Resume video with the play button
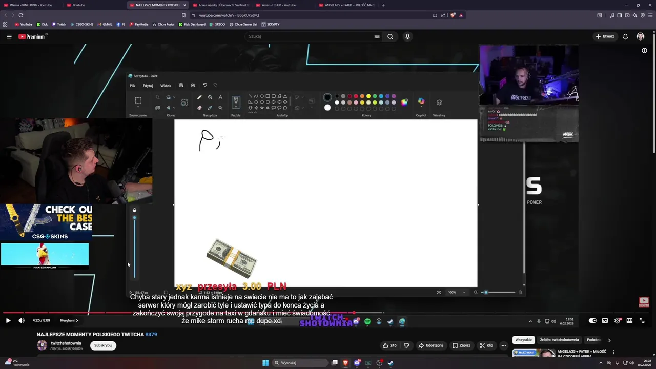The width and height of the screenshot is (656, 369). click(x=8, y=320)
